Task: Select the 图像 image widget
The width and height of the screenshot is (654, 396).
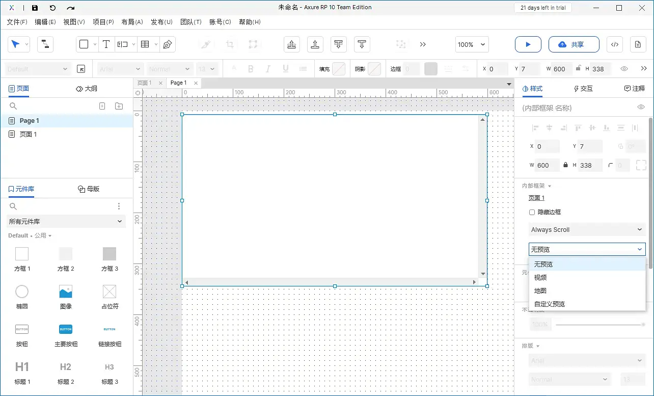Action: pos(66,297)
